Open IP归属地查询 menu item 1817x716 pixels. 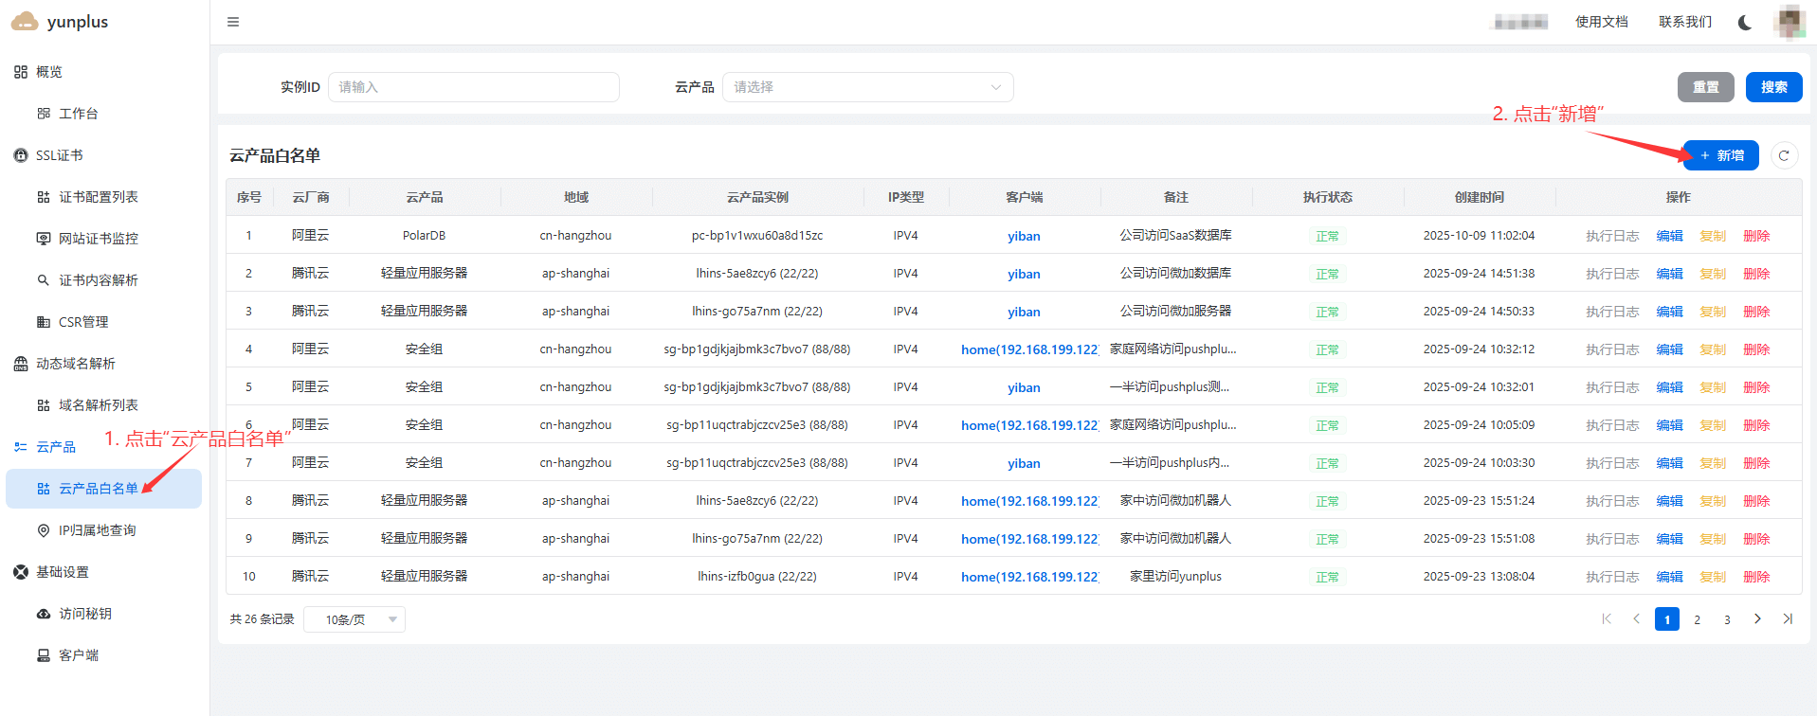tap(97, 530)
